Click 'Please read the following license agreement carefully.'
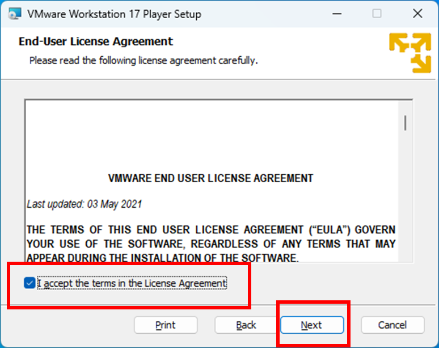This screenshot has width=439, height=348. pyautogui.click(x=143, y=61)
